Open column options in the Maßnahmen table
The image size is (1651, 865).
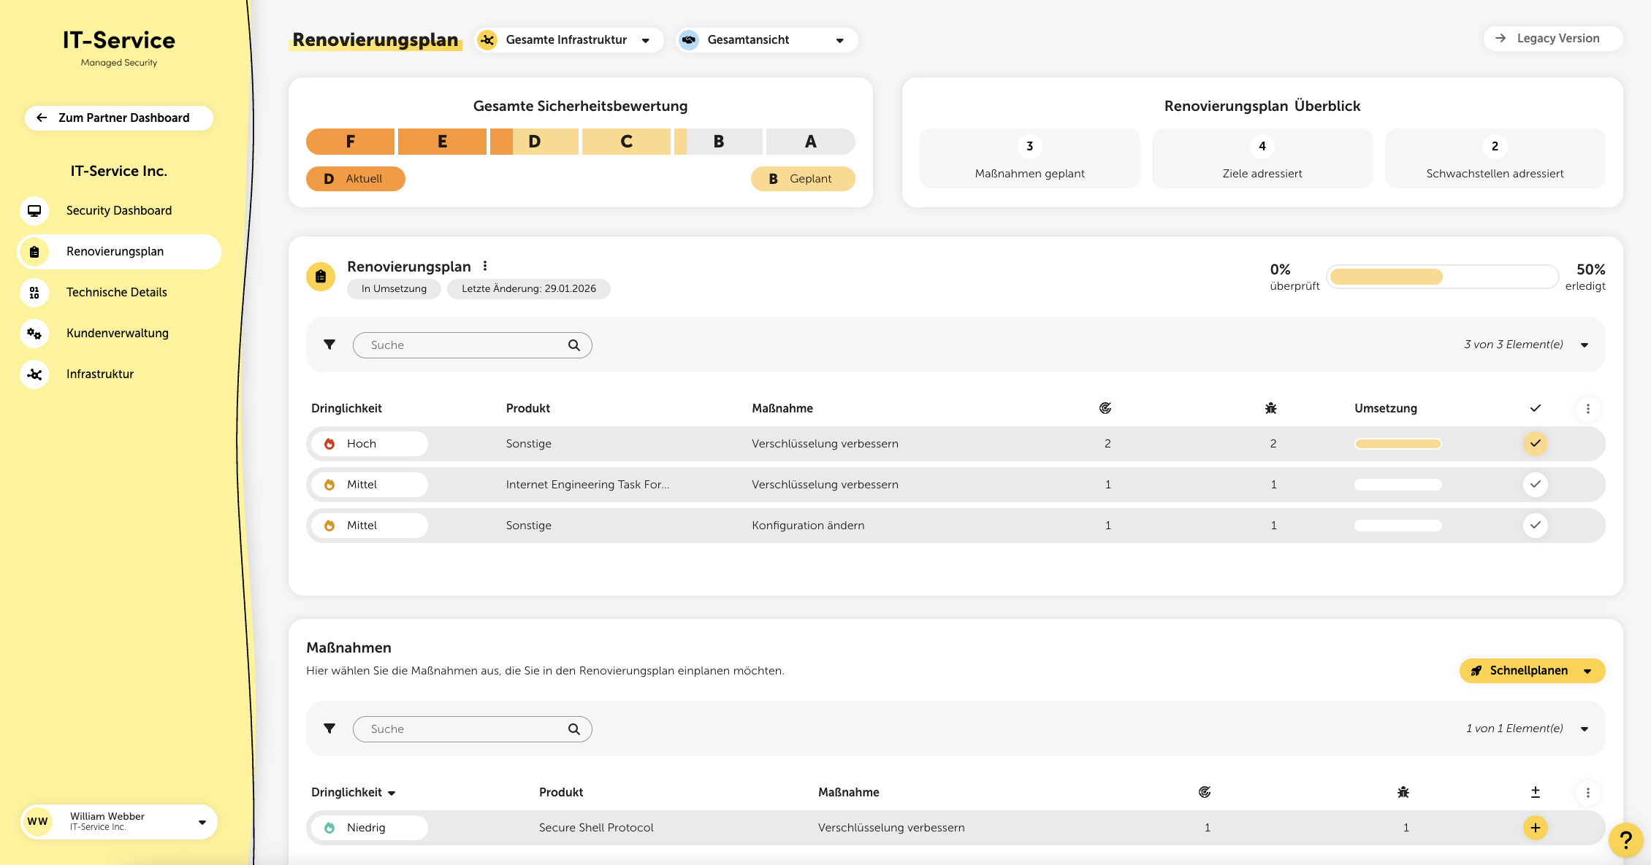1587,793
